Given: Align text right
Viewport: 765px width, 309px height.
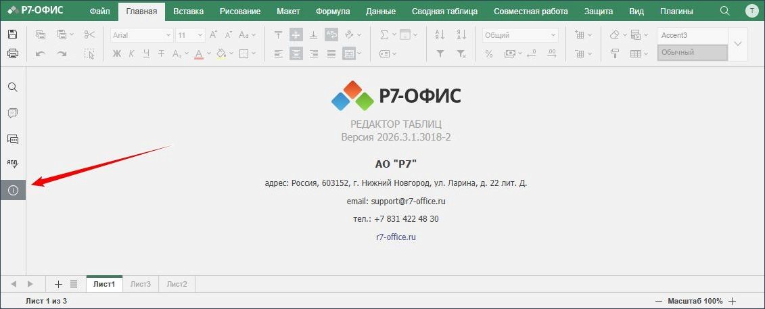Looking at the screenshot, I should [x=314, y=53].
